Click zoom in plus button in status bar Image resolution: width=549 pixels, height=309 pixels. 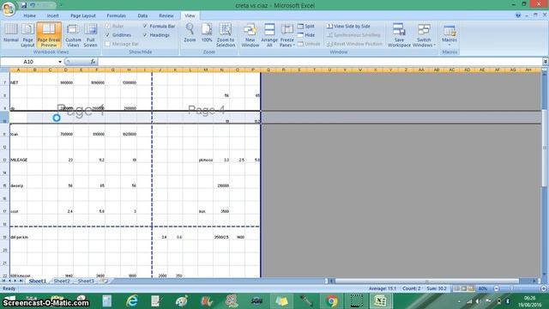(543, 288)
